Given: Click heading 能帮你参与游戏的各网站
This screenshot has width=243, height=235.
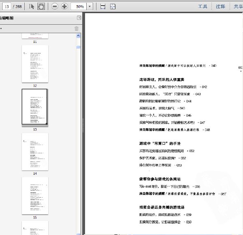Looking at the screenshot, I should [160, 179].
